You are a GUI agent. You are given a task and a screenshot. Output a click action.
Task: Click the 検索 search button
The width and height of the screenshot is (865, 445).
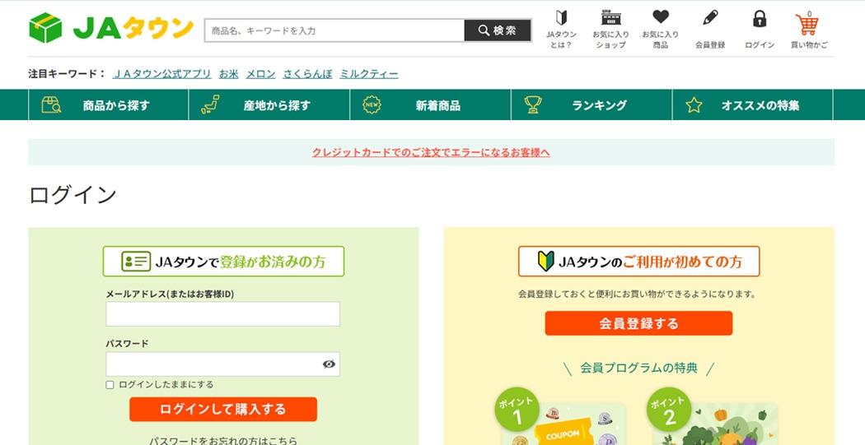coord(498,30)
